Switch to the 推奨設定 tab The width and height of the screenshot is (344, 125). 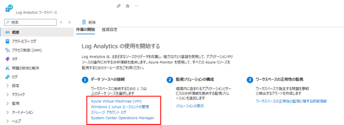[110, 30]
